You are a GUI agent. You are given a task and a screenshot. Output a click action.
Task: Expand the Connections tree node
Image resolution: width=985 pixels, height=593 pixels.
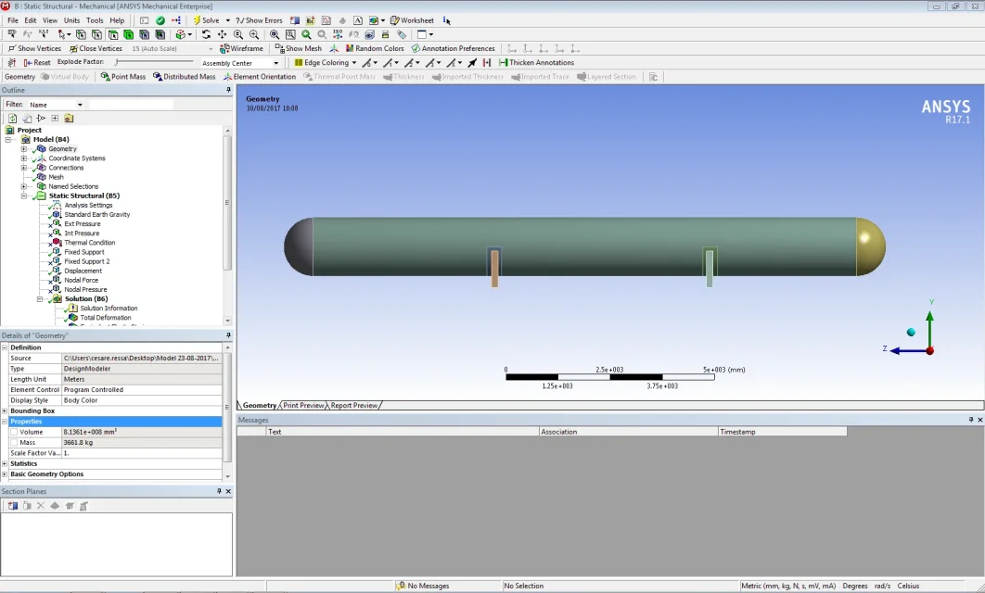(x=24, y=168)
